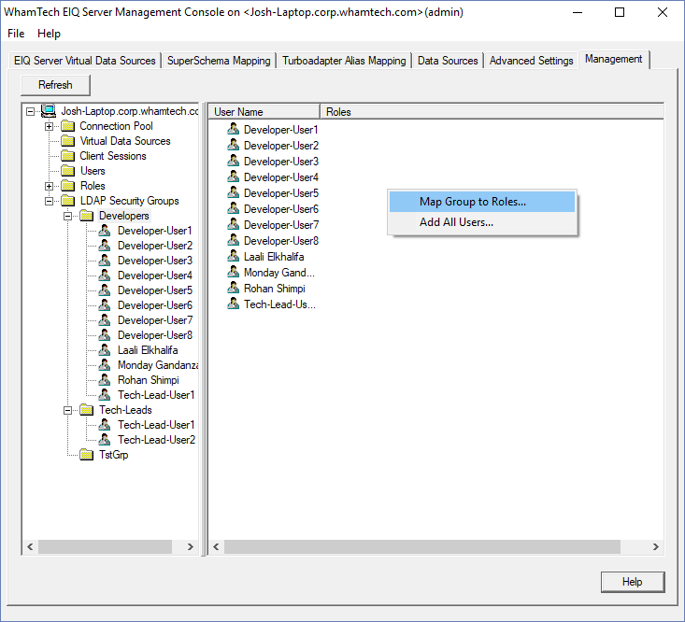685x622 pixels.
Task: Collapse the Tech-Leads group node
Action: click(68, 410)
